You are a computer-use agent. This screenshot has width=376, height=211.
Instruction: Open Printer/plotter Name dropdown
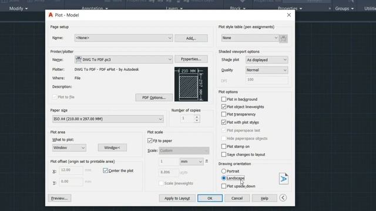123,59
